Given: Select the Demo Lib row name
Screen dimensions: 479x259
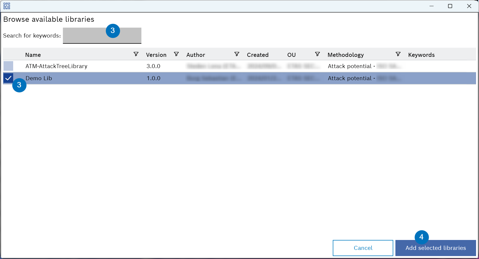Looking at the screenshot, I should click(39, 78).
